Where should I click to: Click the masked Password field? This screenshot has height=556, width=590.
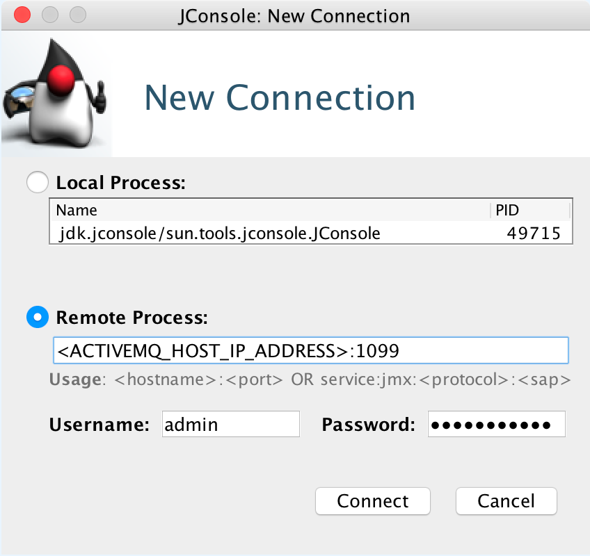coord(496,424)
